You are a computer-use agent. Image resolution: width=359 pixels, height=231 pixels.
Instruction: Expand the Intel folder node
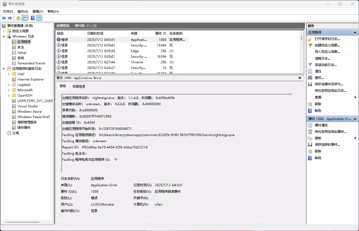(9, 74)
